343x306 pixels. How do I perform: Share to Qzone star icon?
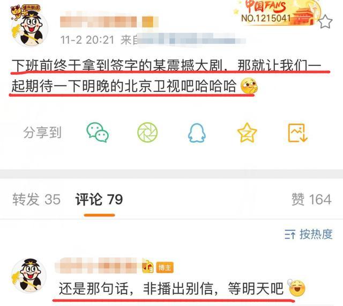pos(247,133)
